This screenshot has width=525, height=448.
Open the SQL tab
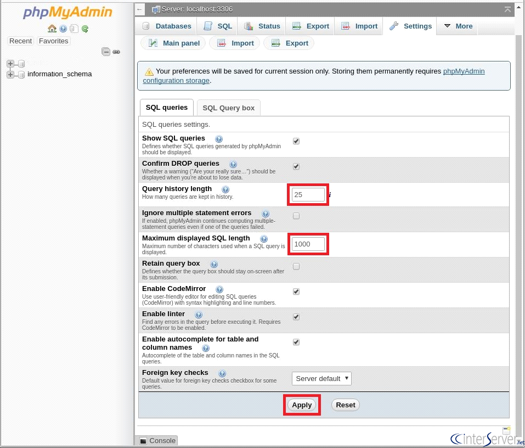(x=218, y=26)
